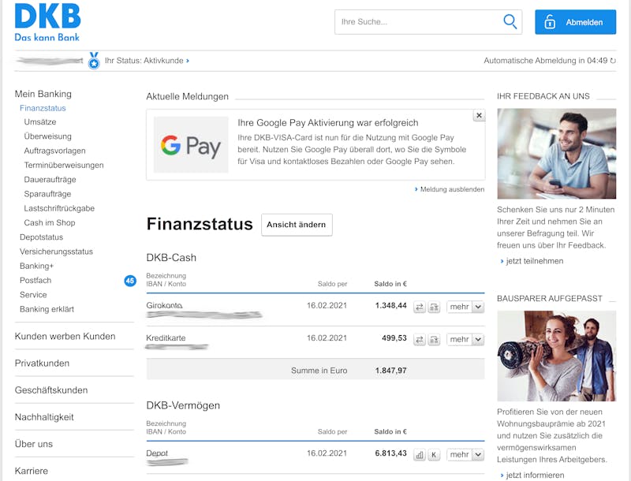Click the Bausparer couple photo

557,356
